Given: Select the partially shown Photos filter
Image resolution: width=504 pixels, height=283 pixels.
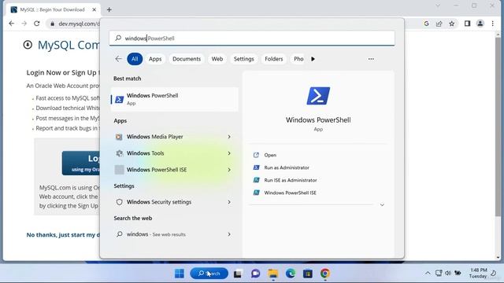Looking at the screenshot, I should 298,59.
